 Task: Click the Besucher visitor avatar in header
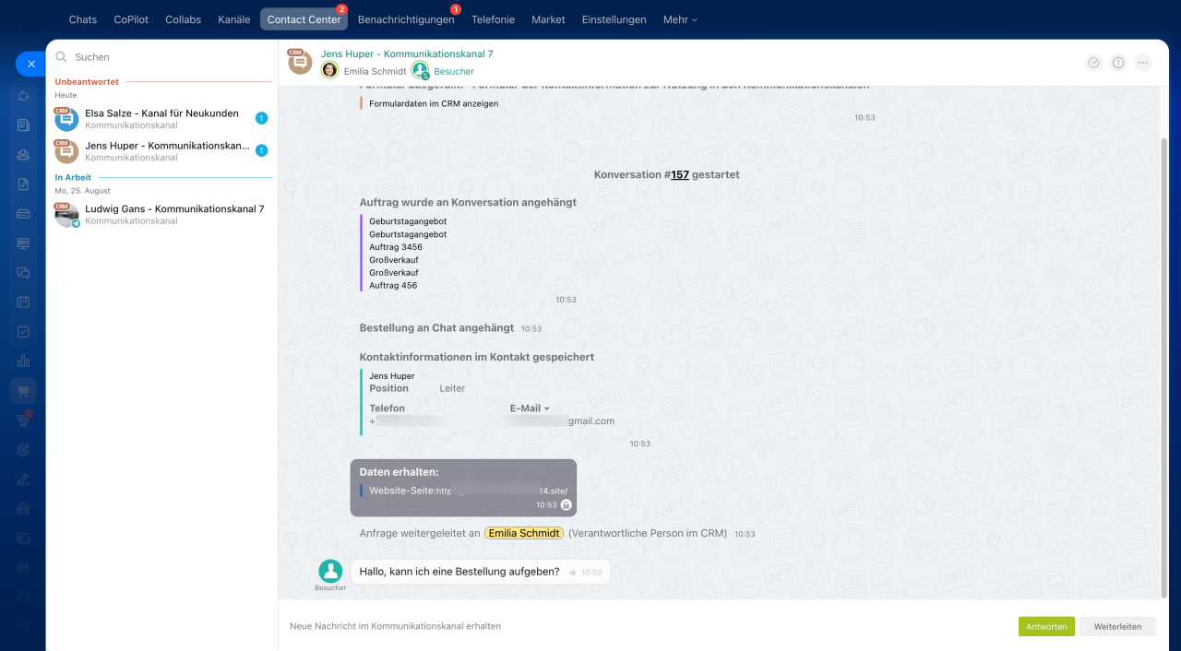pyautogui.click(x=421, y=70)
